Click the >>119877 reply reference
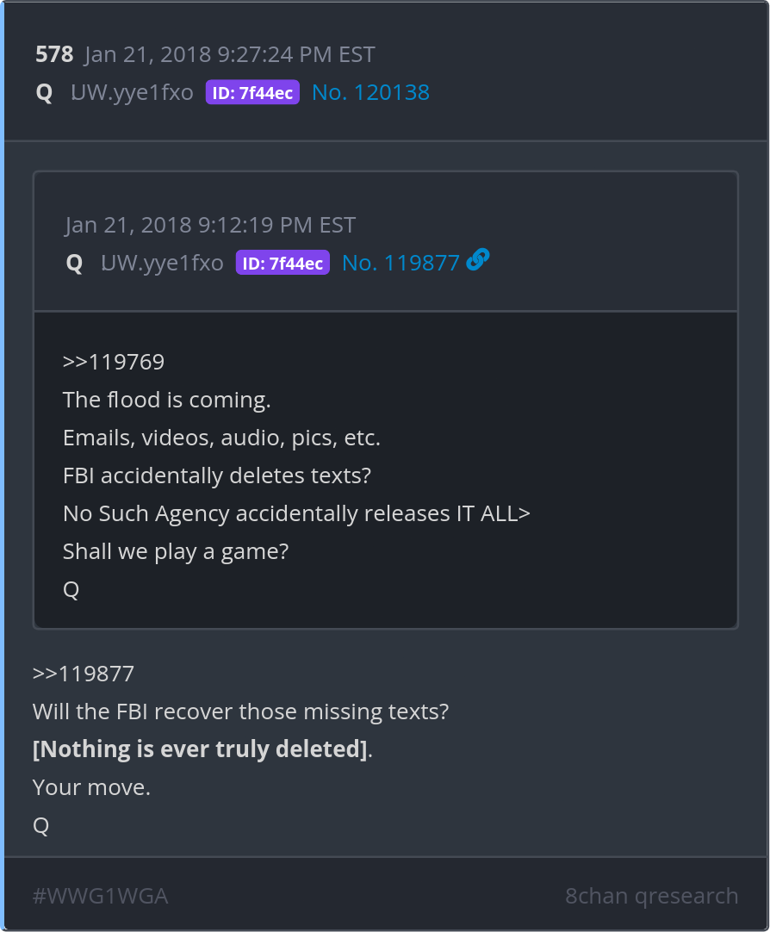The image size is (770, 932). click(x=84, y=674)
